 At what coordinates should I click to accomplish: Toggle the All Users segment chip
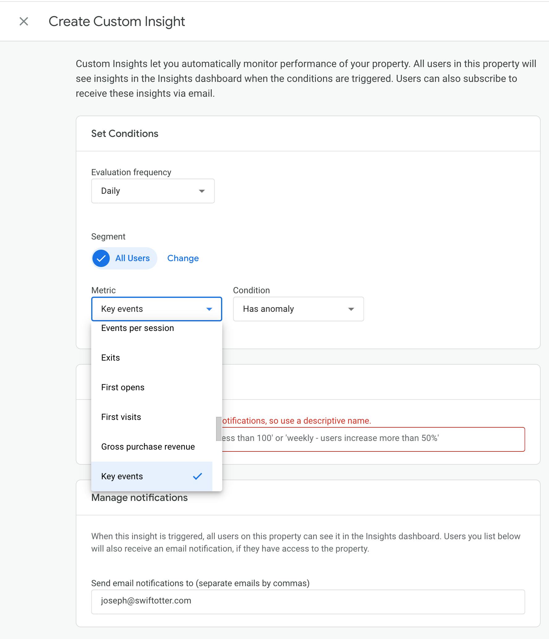coord(124,258)
